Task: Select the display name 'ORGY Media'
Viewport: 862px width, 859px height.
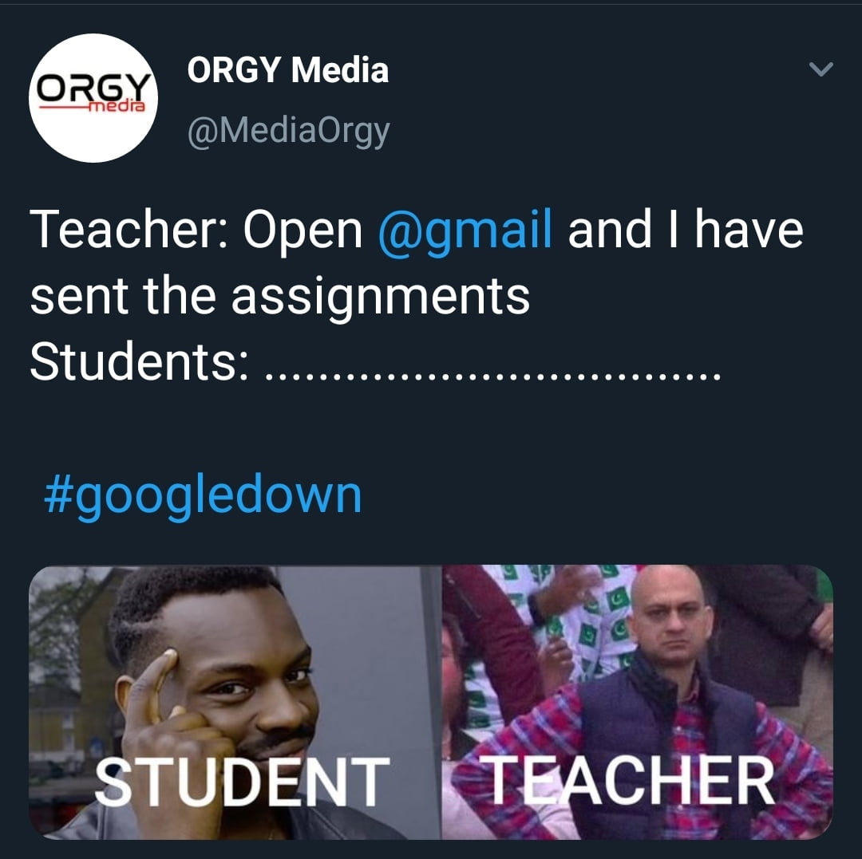Action: pos(287,70)
